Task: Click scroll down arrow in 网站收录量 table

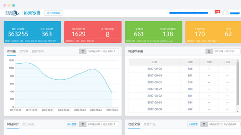Action: pyautogui.click(x=238, y=111)
